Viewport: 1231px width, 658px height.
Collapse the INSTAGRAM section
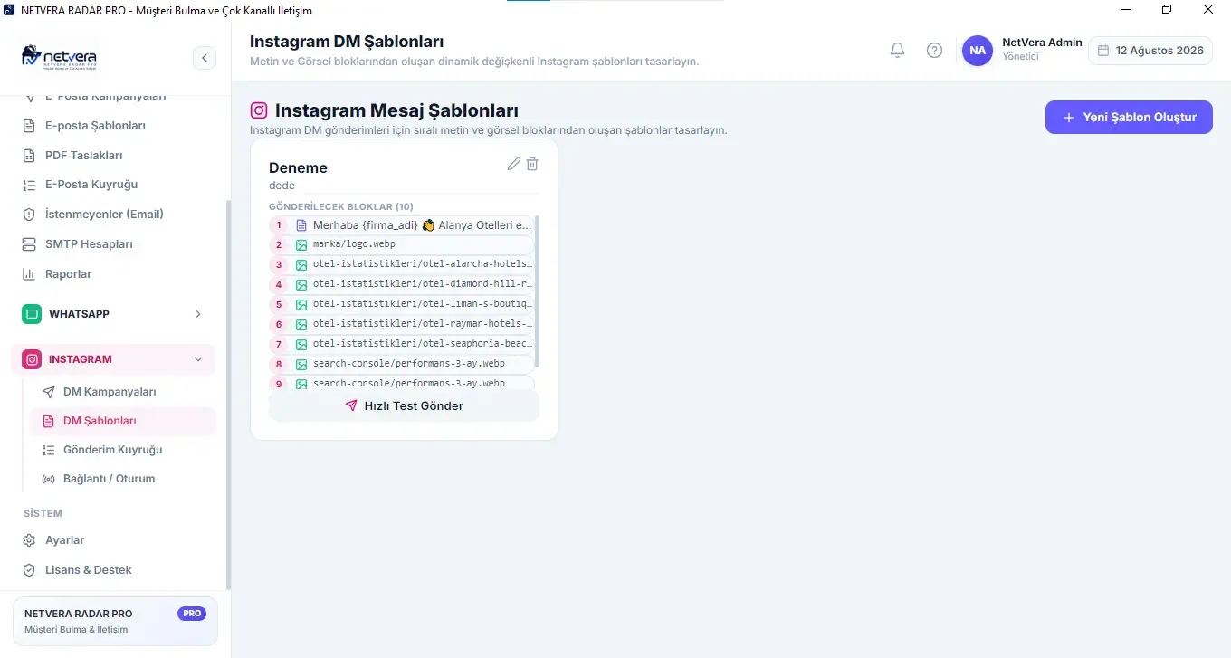114,359
